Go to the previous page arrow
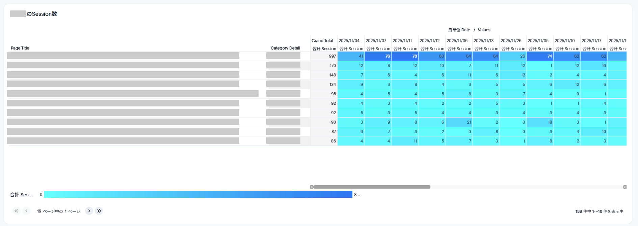The height and width of the screenshot is (226, 638). [26, 211]
